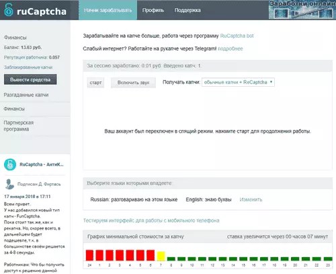The height and width of the screenshot is (274, 336).
Task: Click the yellow bar for hour 7
Action: click(x=161, y=256)
